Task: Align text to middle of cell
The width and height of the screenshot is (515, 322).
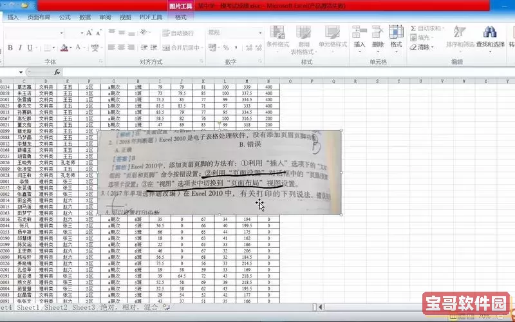Action: [122, 33]
